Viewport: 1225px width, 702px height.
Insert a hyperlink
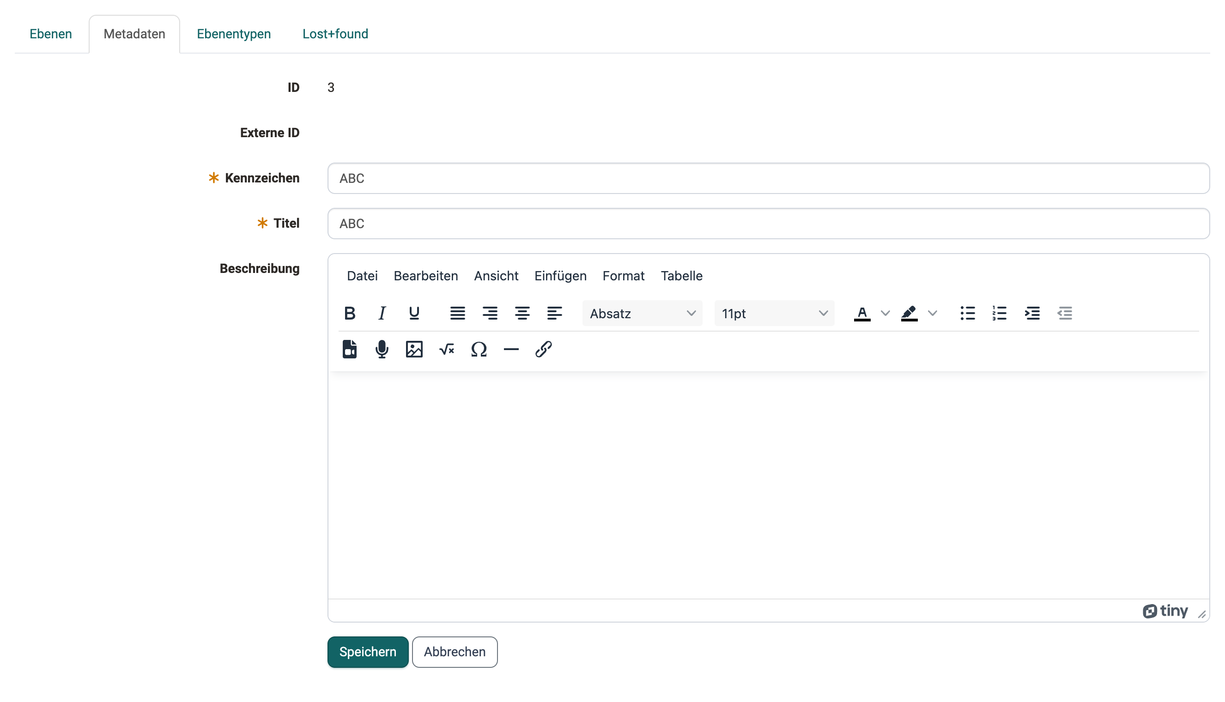(x=543, y=349)
